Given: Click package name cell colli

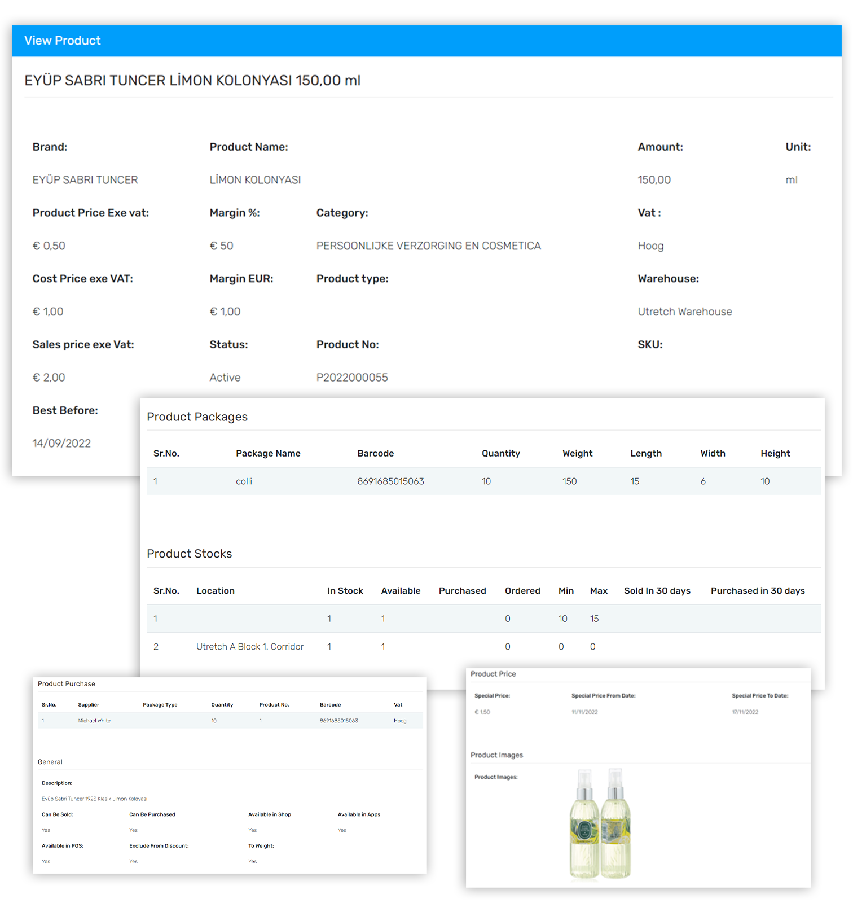Looking at the screenshot, I should pos(244,481).
